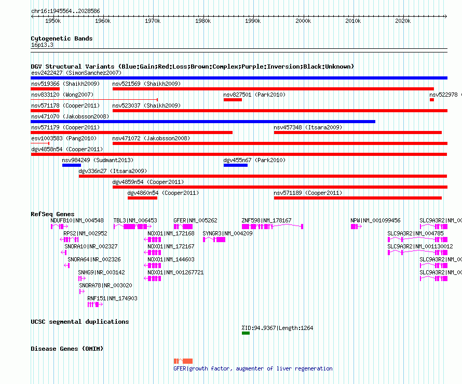Select the blue nsv984249 (Sudmant2013) bar

72,165
